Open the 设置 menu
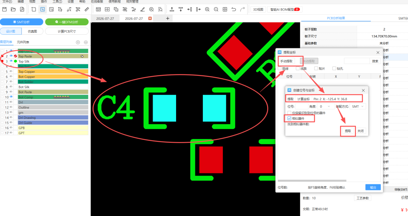This screenshot has height=216, width=408. (x=71, y=2)
